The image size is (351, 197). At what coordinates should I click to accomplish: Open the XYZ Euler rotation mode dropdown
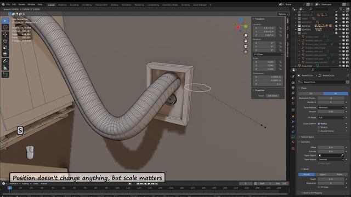pos(268,54)
